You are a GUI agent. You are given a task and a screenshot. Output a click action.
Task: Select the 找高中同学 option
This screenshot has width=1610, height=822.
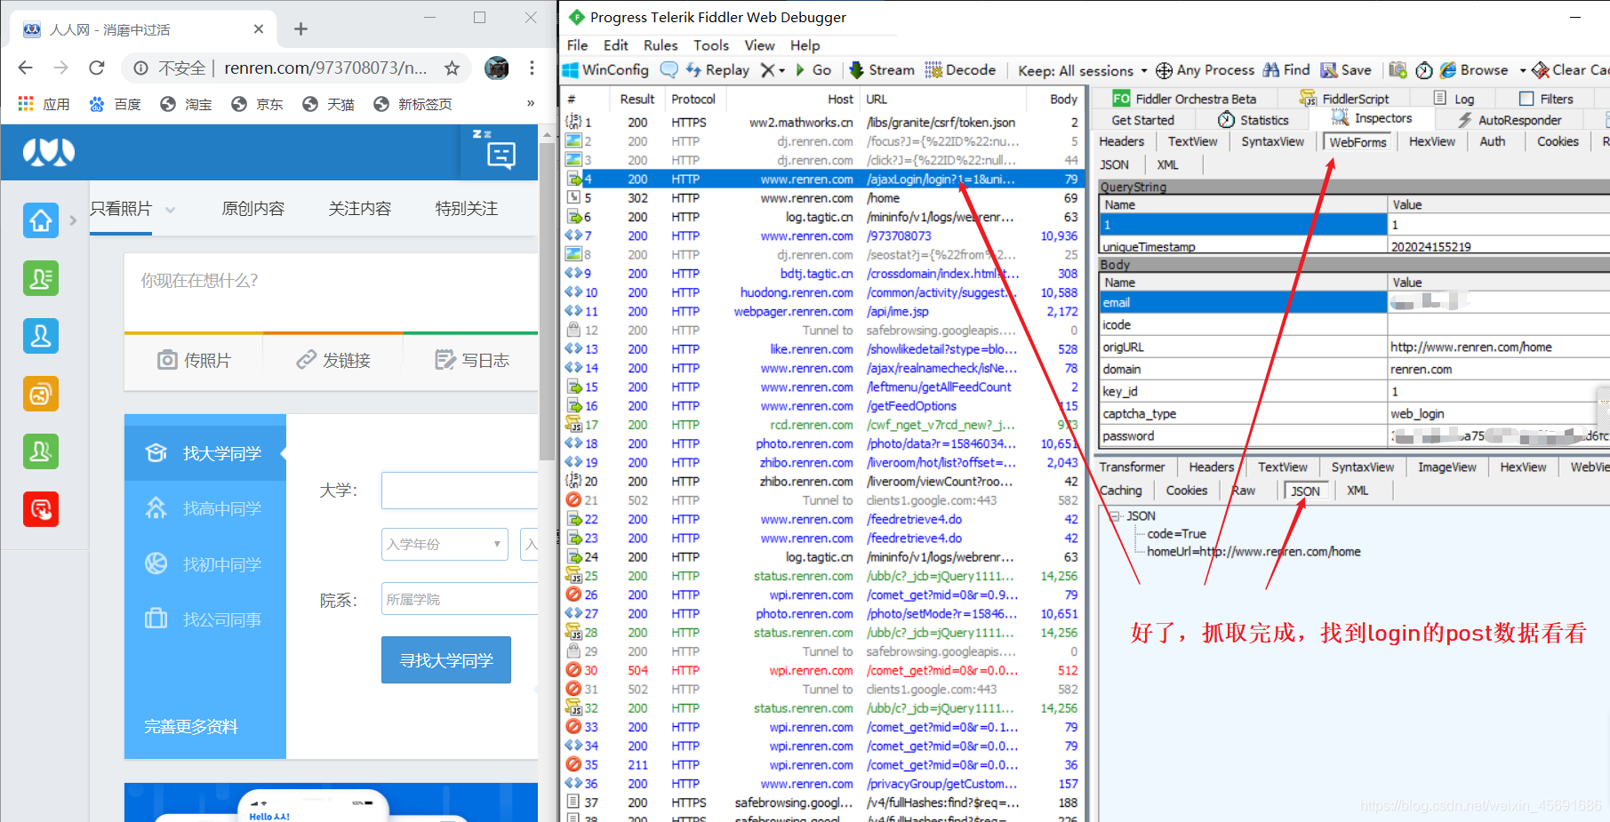pos(205,508)
